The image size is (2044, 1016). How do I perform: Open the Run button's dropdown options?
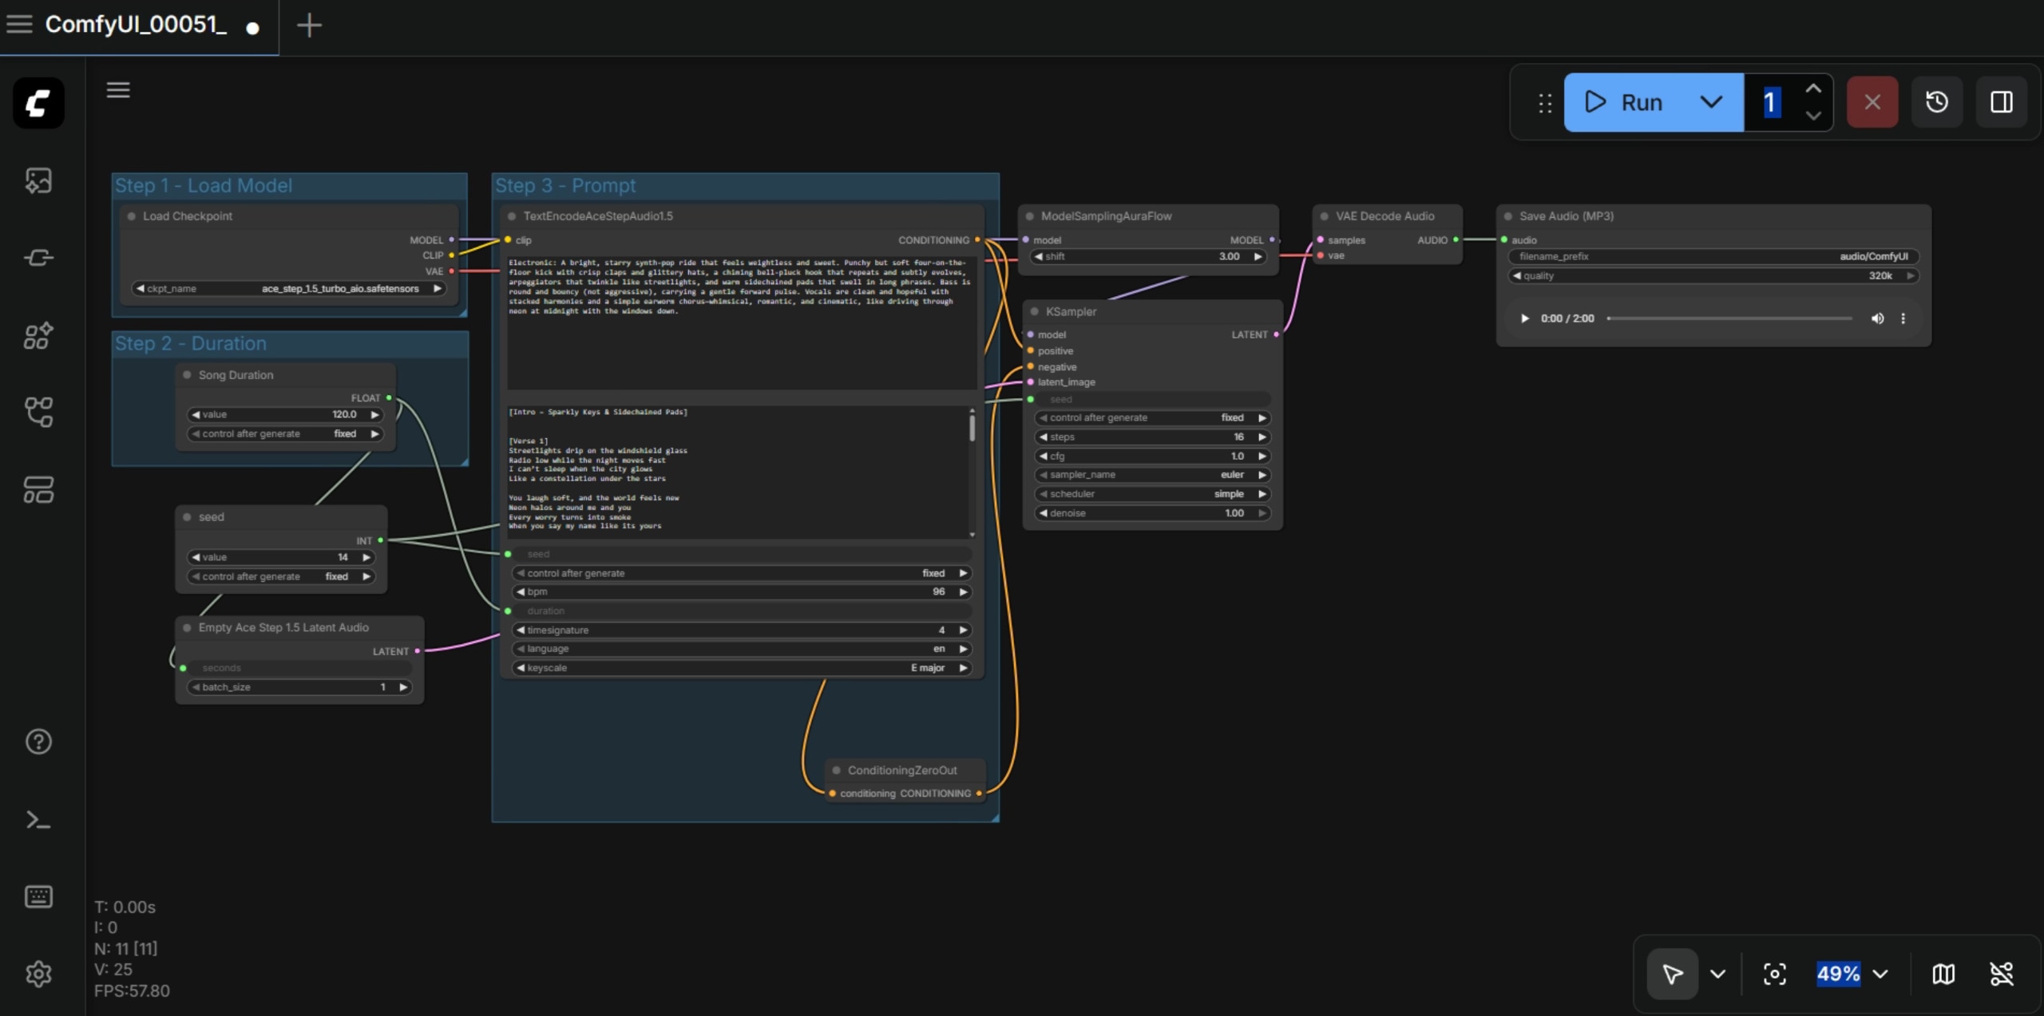click(x=1710, y=102)
